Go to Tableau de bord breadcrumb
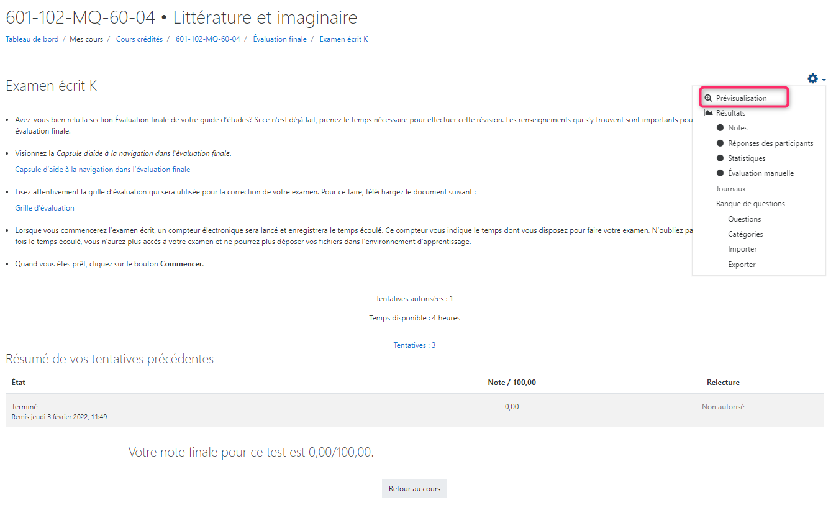Viewport: 836px width, 518px height. (32, 39)
